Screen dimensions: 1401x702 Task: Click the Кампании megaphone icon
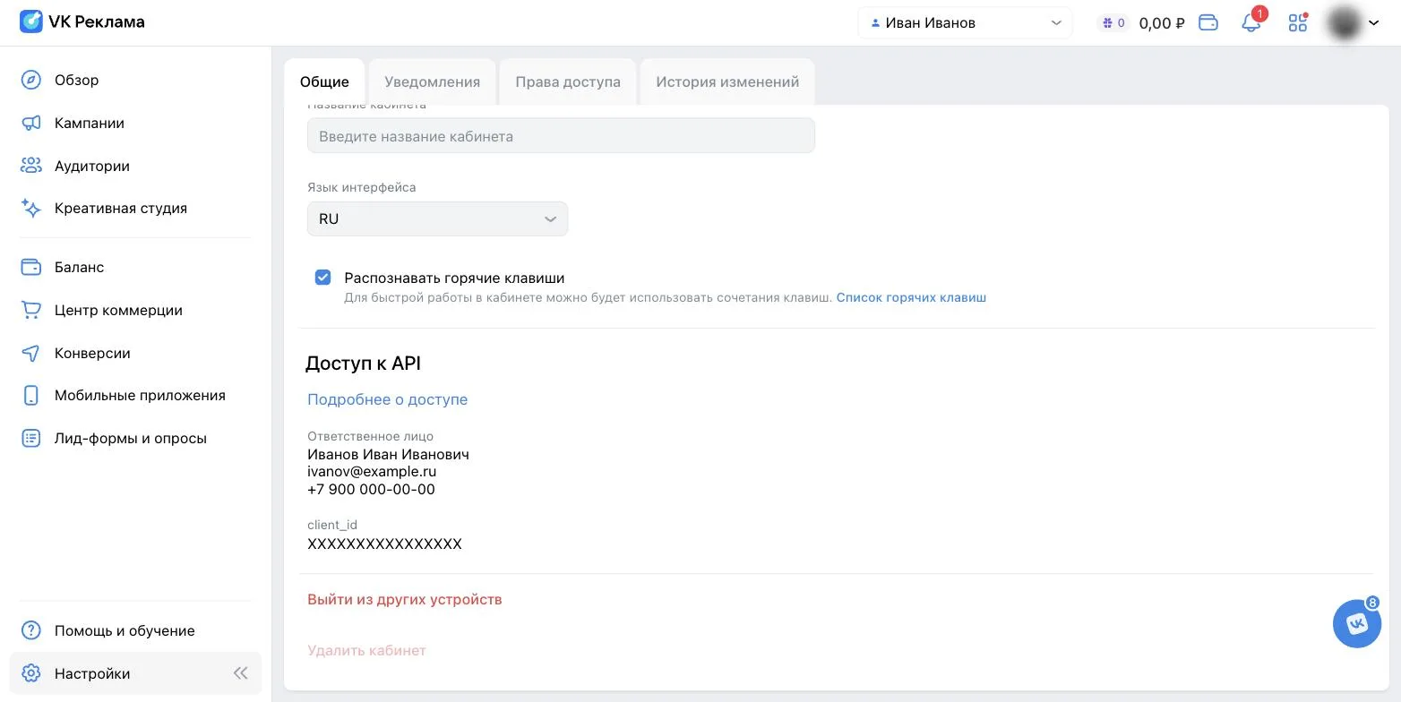point(31,123)
